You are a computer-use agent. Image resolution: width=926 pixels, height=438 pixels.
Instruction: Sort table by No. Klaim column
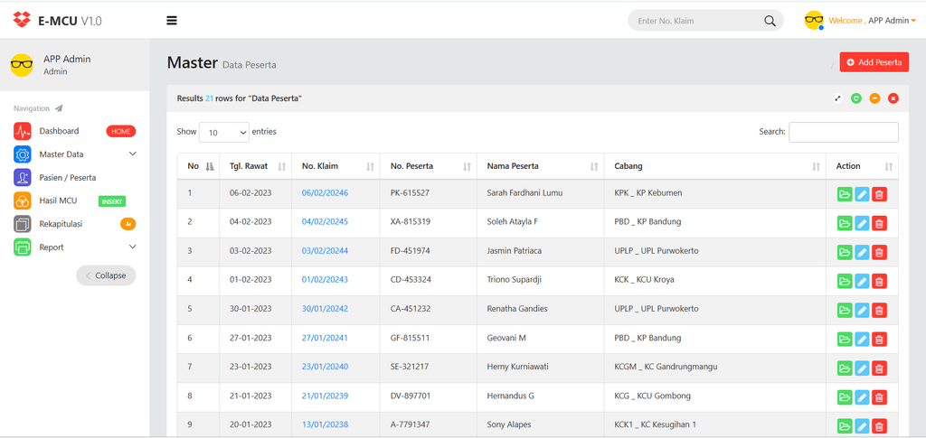click(336, 166)
